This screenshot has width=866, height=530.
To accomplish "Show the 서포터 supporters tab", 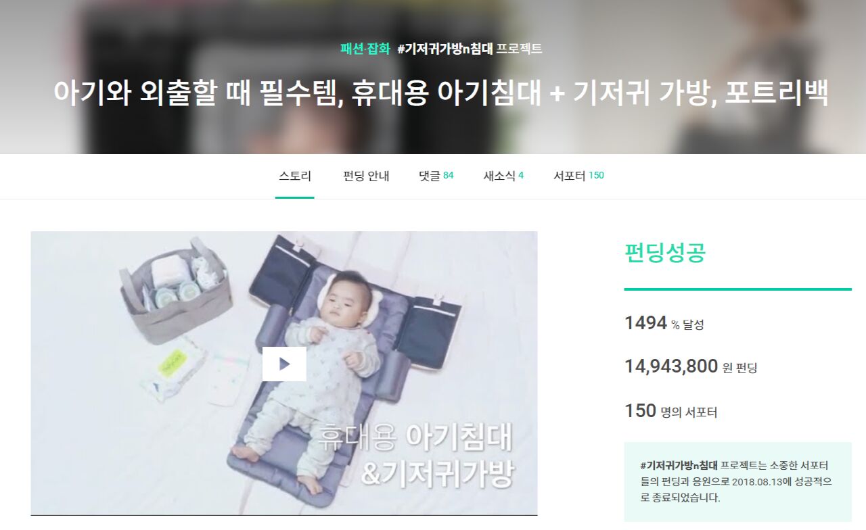I will [578, 176].
